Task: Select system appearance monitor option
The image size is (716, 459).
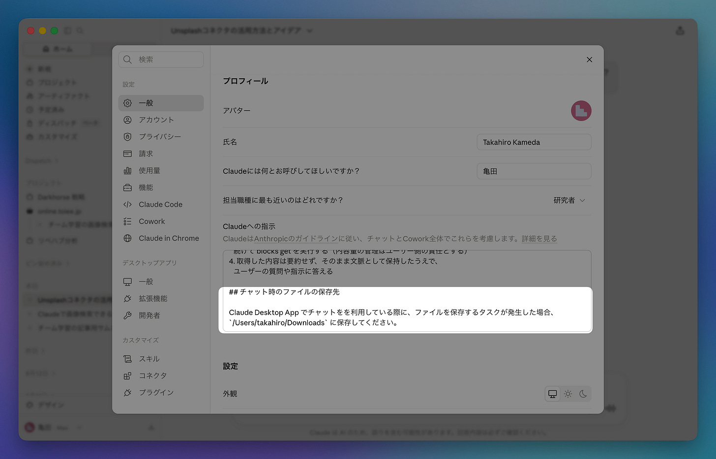Action: [553, 394]
